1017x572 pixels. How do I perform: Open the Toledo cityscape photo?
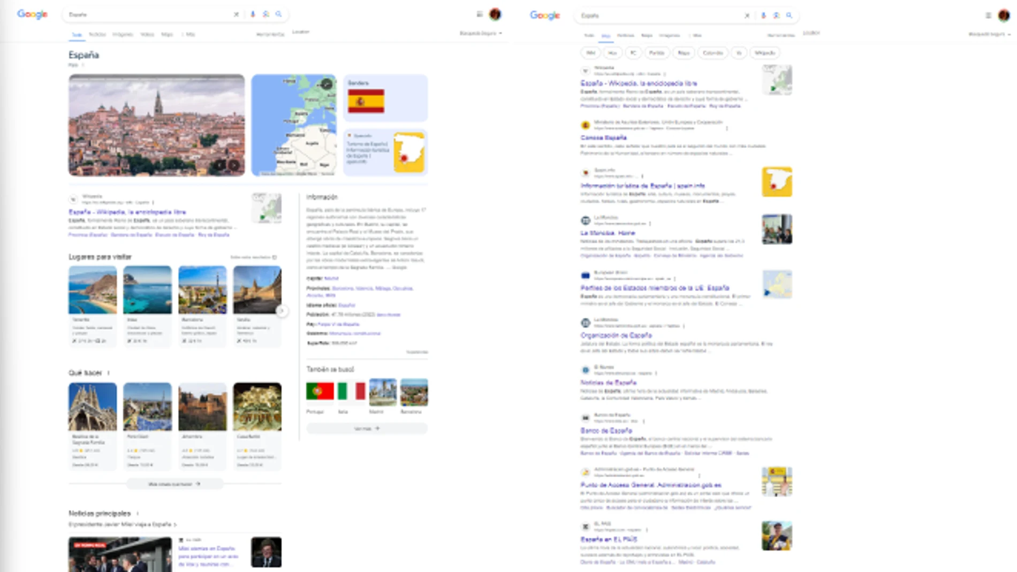coord(157,125)
